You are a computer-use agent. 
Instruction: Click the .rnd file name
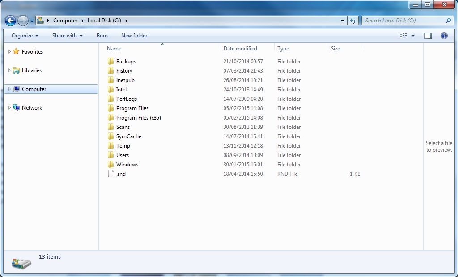tap(121, 174)
